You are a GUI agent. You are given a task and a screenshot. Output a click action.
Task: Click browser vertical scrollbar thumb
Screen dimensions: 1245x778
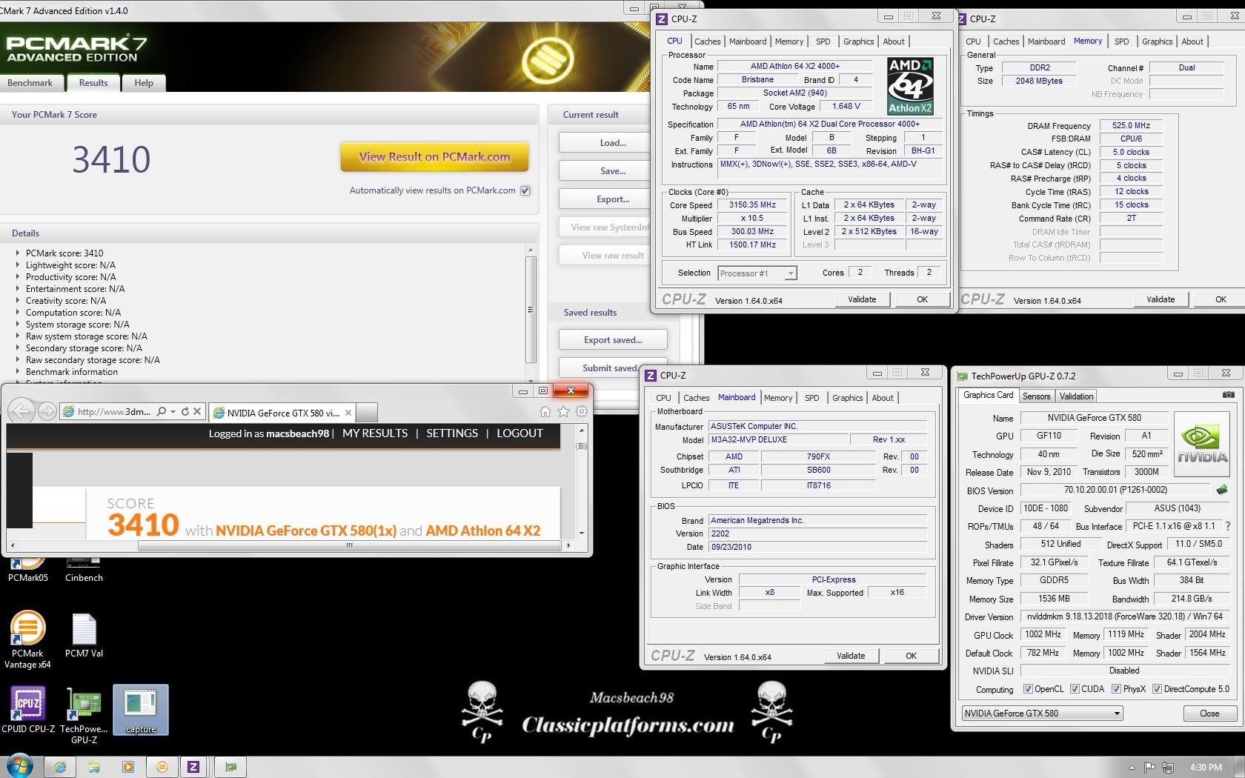pyautogui.click(x=582, y=446)
